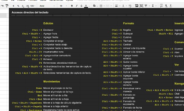Format the cell as currency with €
The height and width of the screenshot is (111, 184).
click(13, 6)
